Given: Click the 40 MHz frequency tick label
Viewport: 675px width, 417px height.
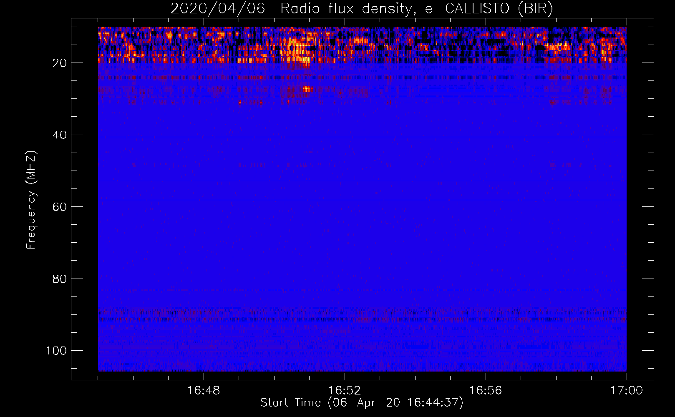Looking at the screenshot, I should pyautogui.click(x=60, y=135).
